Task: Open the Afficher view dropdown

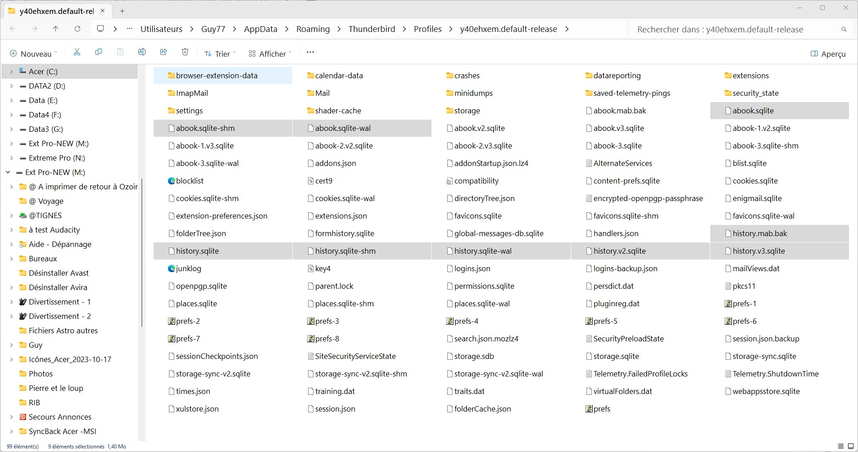Action: click(270, 54)
